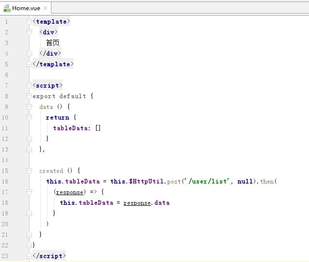Click the fold end marker on line 13
309x262 pixels.
coord(29,149)
